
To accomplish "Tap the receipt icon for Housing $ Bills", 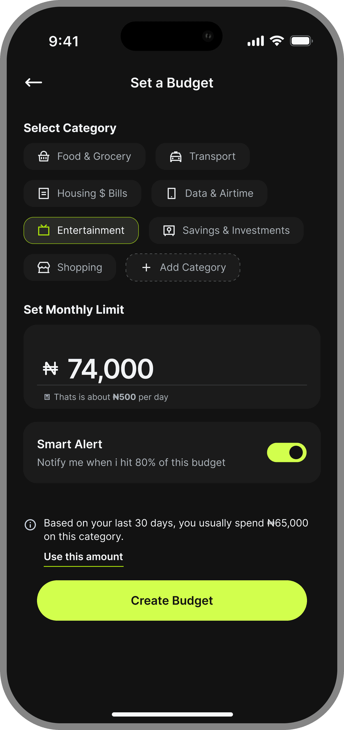I will [44, 193].
